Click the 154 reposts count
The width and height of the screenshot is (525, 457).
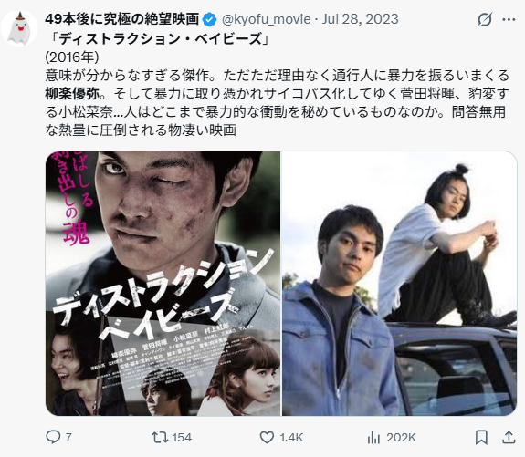click(x=182, y=437)
